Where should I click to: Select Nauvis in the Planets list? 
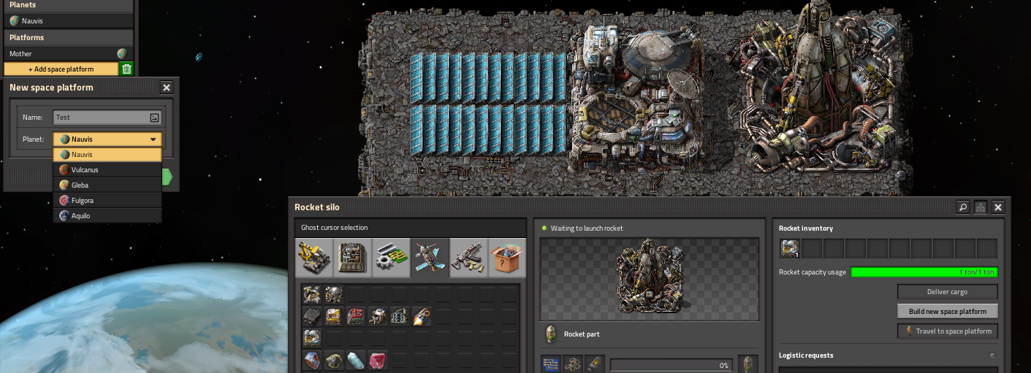67,20
